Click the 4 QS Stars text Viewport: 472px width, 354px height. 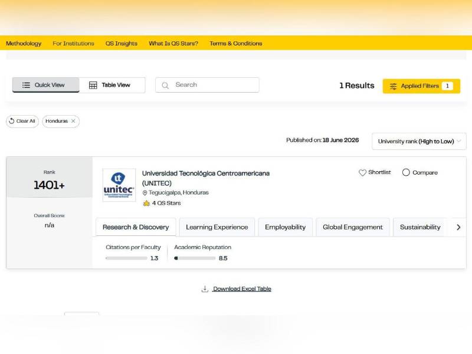tap(166, 203)
